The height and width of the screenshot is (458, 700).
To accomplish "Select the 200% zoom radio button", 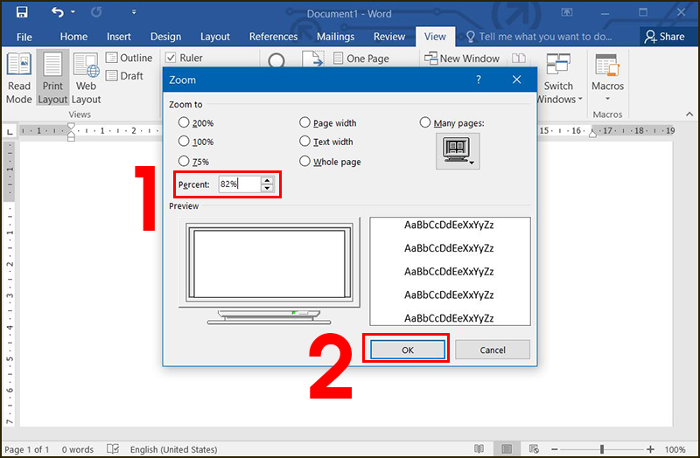I will point(184,122).
